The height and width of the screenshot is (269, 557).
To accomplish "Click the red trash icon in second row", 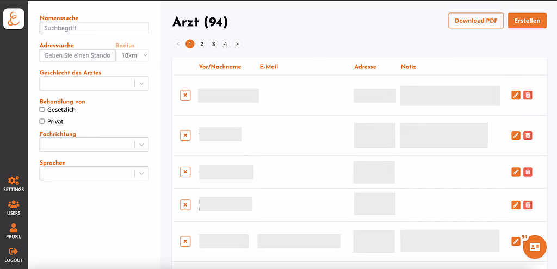I will pyautogui.click(x=528, y=135).
